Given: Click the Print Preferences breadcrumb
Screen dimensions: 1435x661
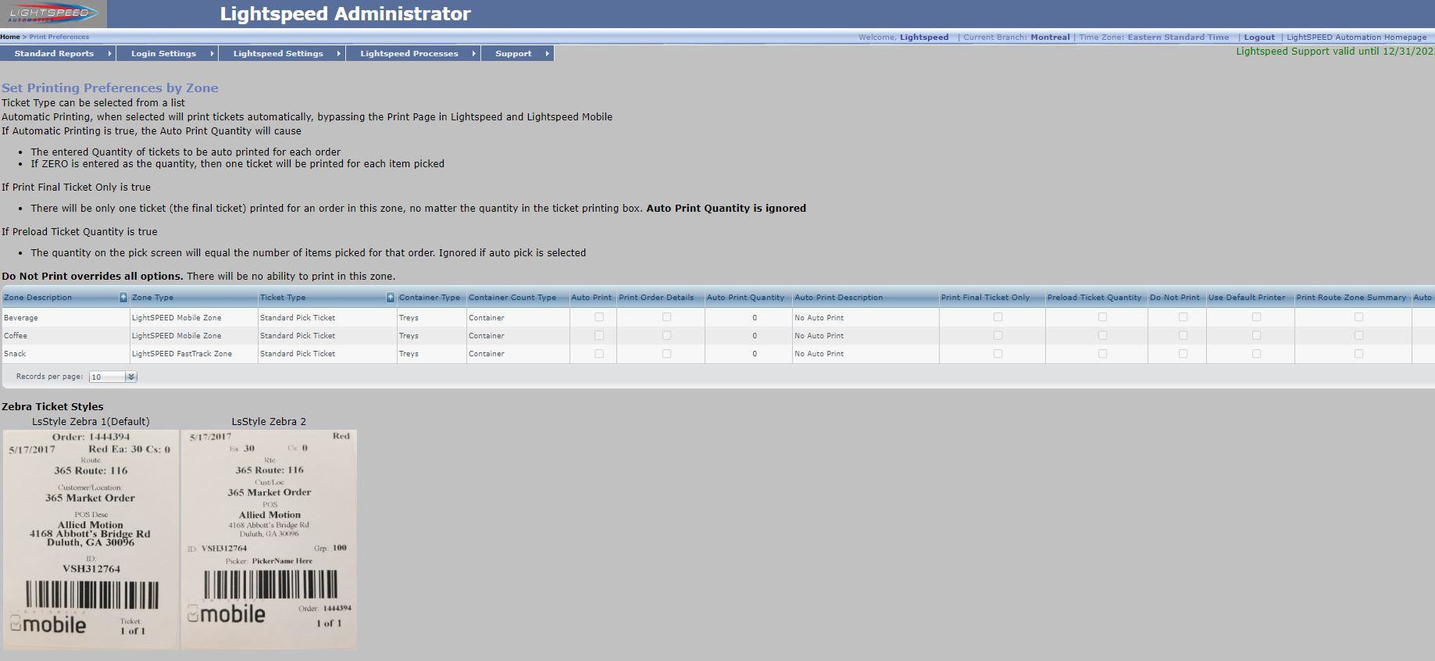Looking at the screenshot, I should [x=59, y=37].
